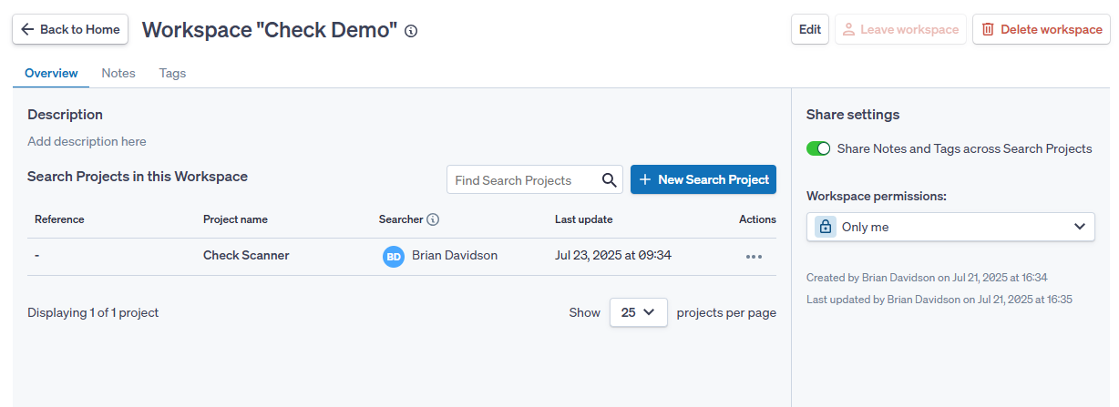The image size is (1119, 407).
Task: Open the three-dot actions menu for Check Scanner
Action: coord(754,256)
